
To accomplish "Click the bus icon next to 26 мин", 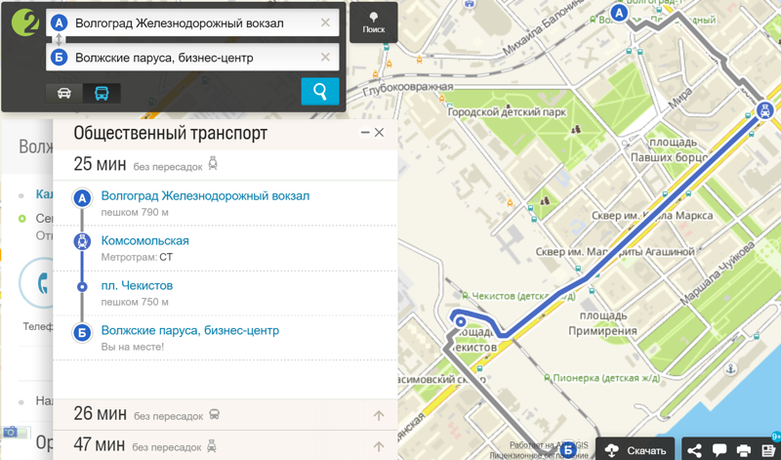I will [x=214, y=414].
